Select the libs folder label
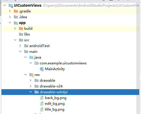This screenshot has width=141, height=114. (27, 34)
